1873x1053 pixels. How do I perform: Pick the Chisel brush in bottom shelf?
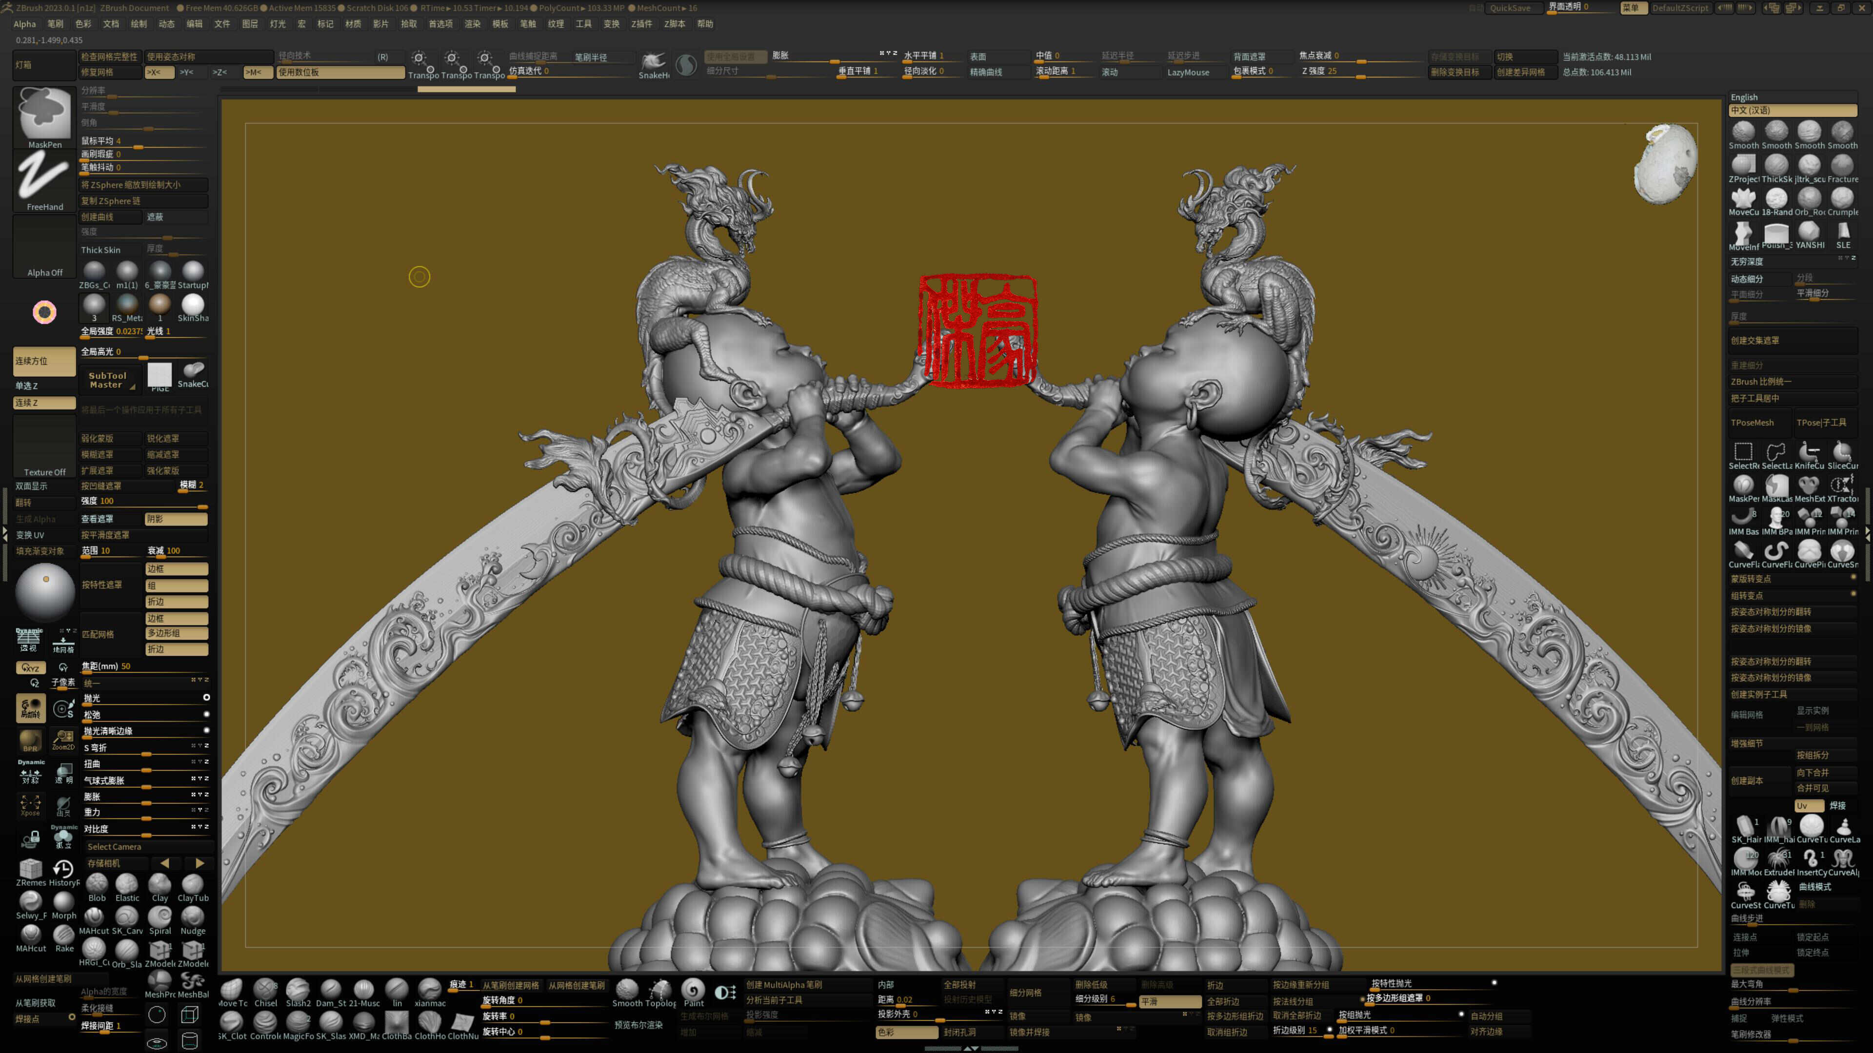pos(265,990)
